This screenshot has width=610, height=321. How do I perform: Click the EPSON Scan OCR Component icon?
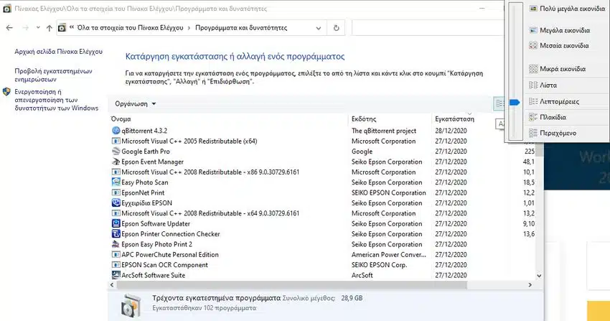116,265
